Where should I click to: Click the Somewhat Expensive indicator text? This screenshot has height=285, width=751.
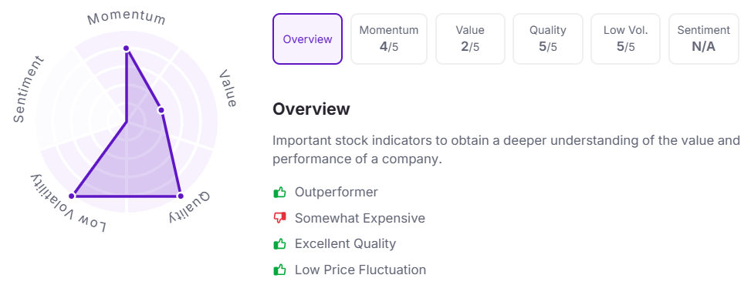(x=360, y=219)
